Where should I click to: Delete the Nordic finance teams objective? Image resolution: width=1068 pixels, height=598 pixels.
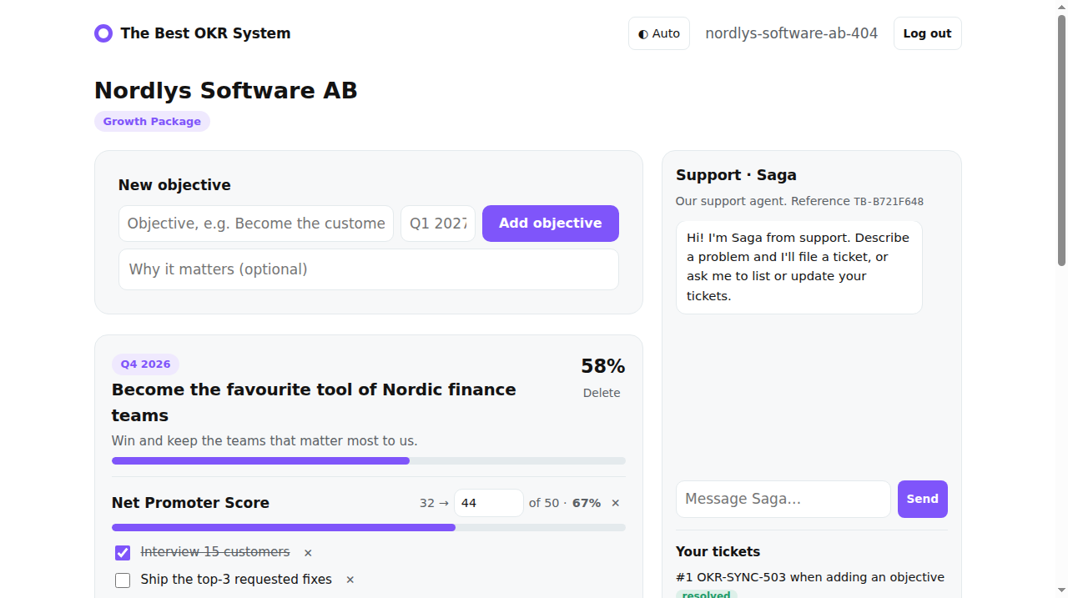pos(602,393)
